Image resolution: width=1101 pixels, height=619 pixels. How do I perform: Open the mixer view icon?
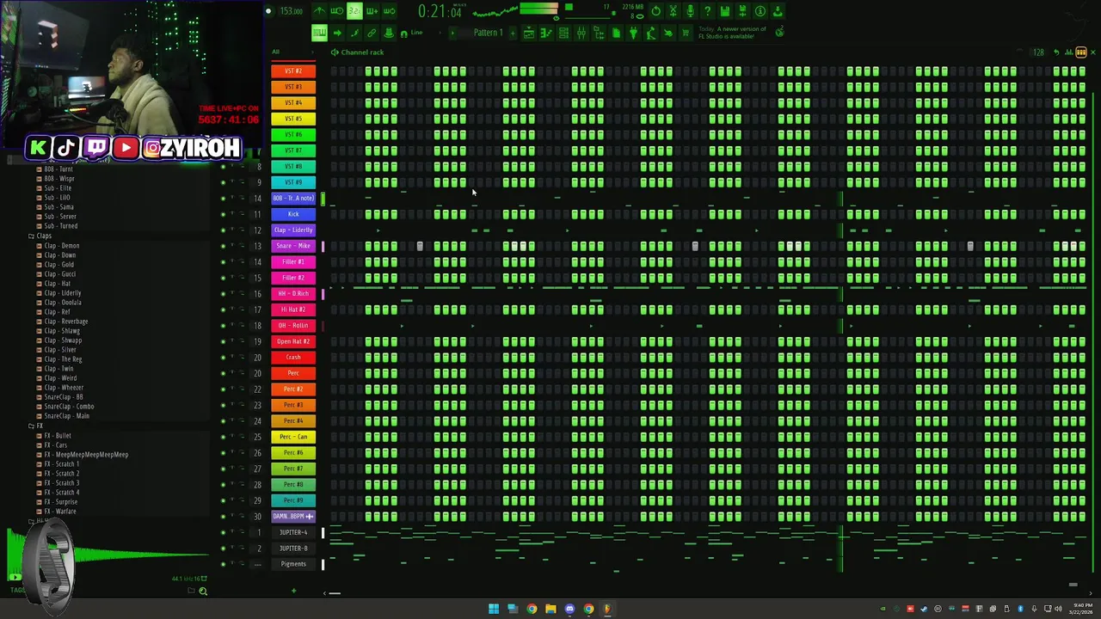pos(581,33)
